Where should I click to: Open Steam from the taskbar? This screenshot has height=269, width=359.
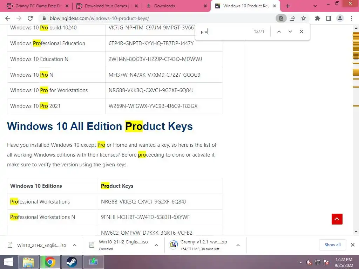tap(72, 262)
